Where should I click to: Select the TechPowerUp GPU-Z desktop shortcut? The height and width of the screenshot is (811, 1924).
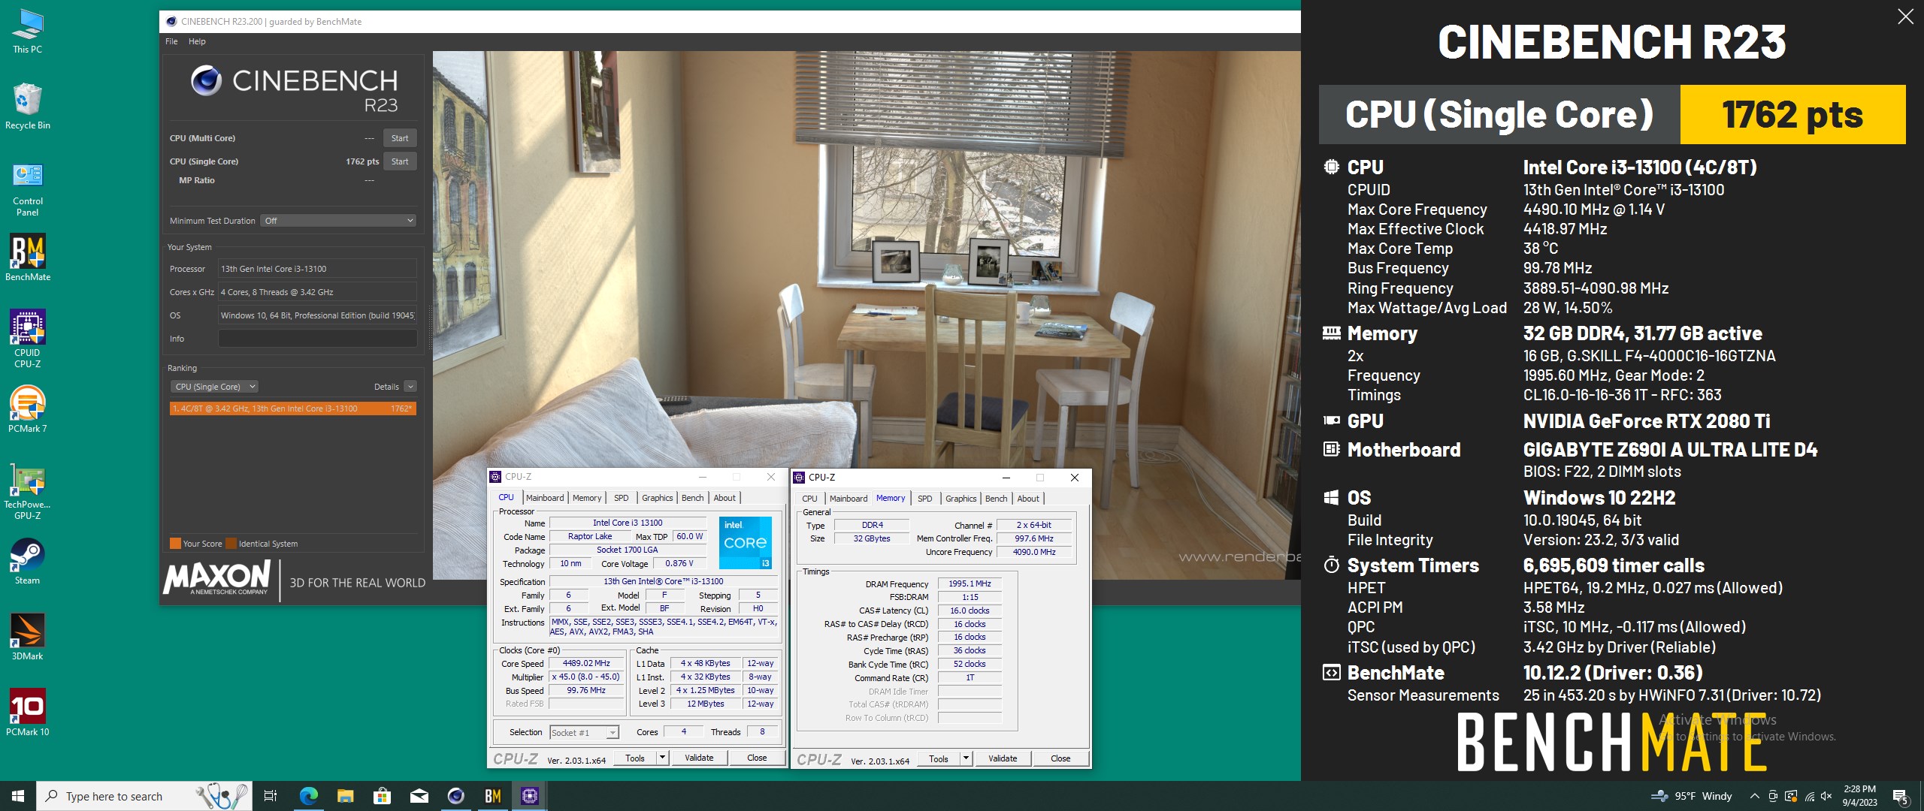coord(28,490)
